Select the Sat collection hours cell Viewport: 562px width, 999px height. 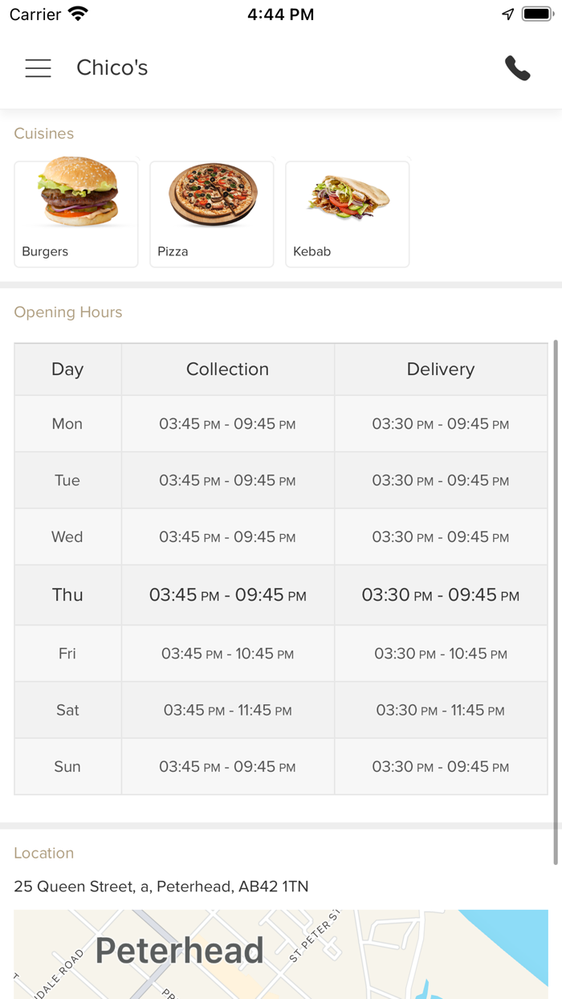point(228,710)
